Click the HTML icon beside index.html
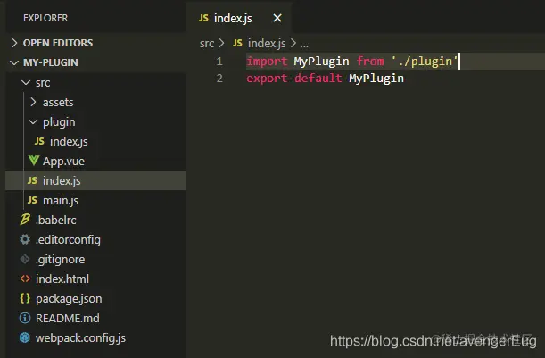This screenshot has width=545, height=358. [x=25, y=279]
